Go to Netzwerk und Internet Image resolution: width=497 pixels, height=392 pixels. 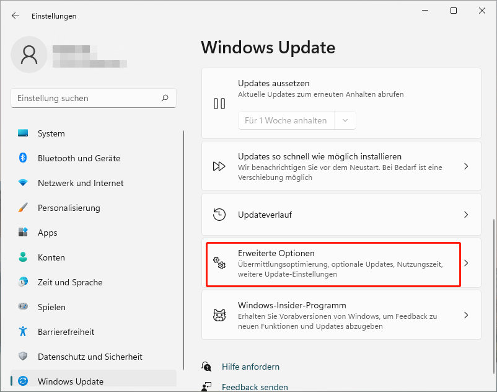(94, 183)
